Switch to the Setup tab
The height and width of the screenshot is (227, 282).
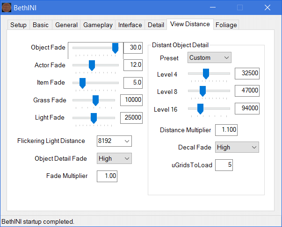click(19, 25)
